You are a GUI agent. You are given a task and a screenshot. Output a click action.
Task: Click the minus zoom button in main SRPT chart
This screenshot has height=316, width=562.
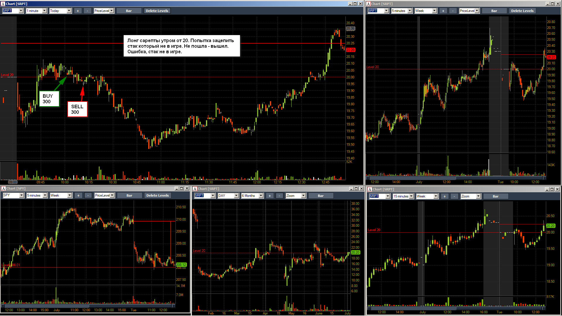(87, 11)
